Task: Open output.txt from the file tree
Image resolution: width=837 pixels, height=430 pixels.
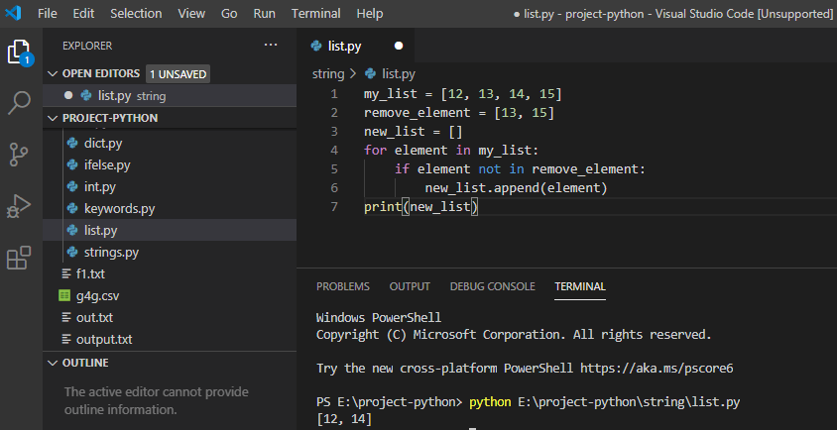Action: (104, 339)
